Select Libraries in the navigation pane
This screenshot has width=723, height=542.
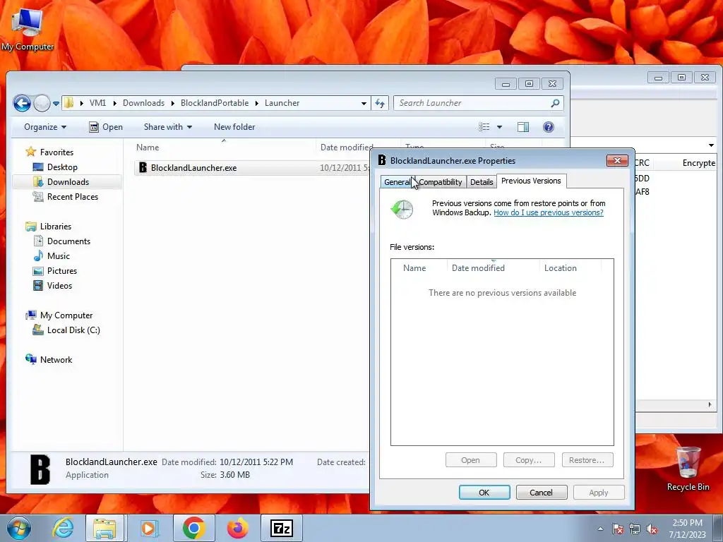pos(55,227)
